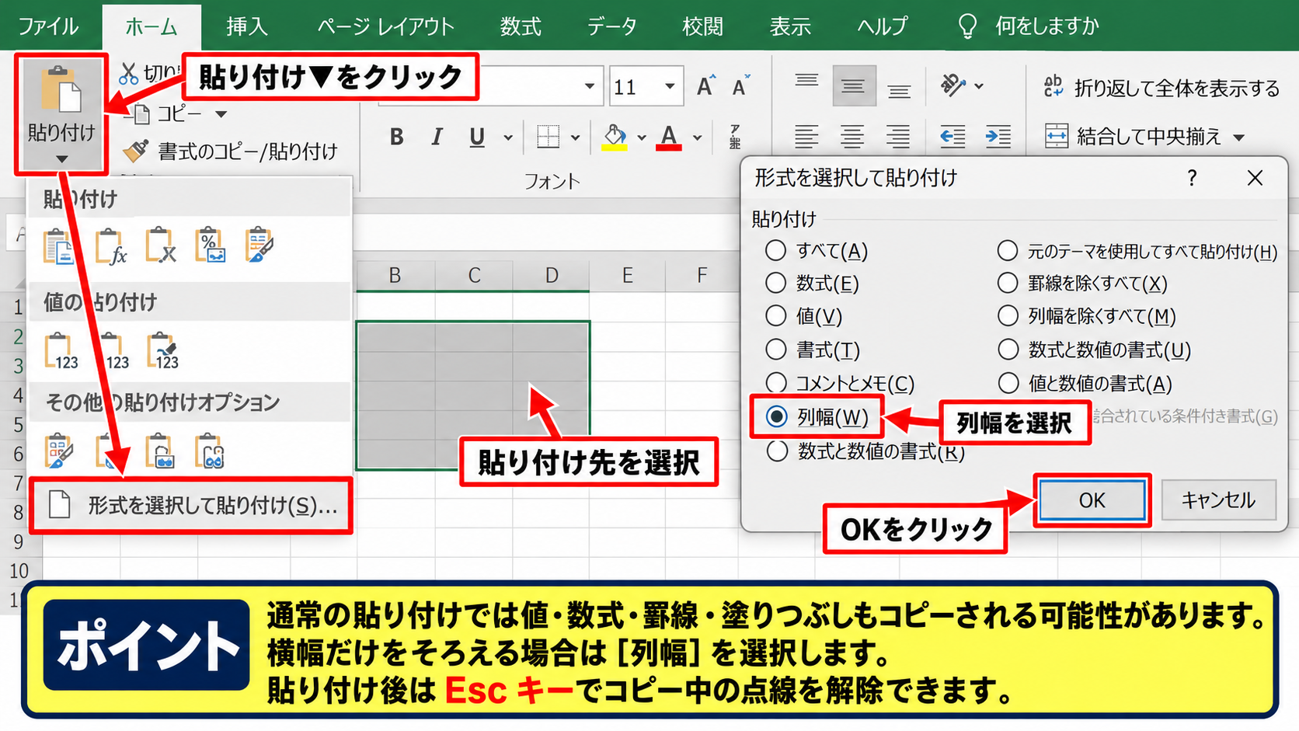This screenshot has width=1299, height=731.
Task: Open the ファイル tab
Action: pyautogui.click(x=48, y=26)
